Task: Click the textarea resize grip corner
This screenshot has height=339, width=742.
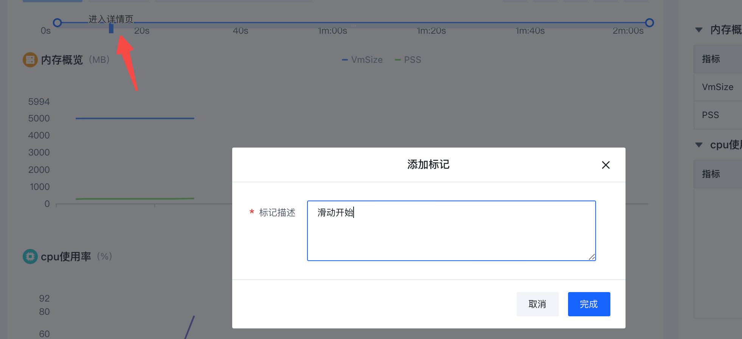Action: click(592, 257)
